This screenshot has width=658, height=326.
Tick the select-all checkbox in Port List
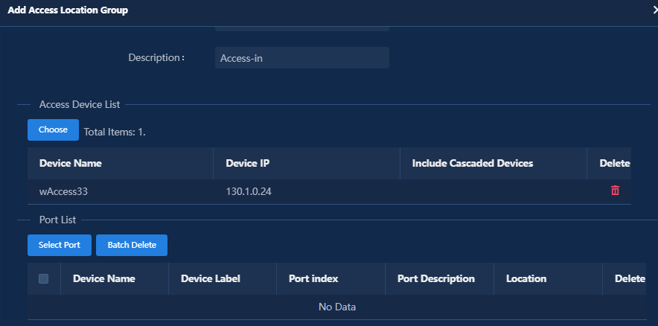43,278
